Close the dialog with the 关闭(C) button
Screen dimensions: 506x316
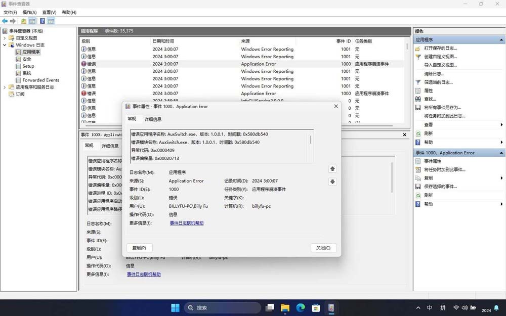tap(323, 248)
